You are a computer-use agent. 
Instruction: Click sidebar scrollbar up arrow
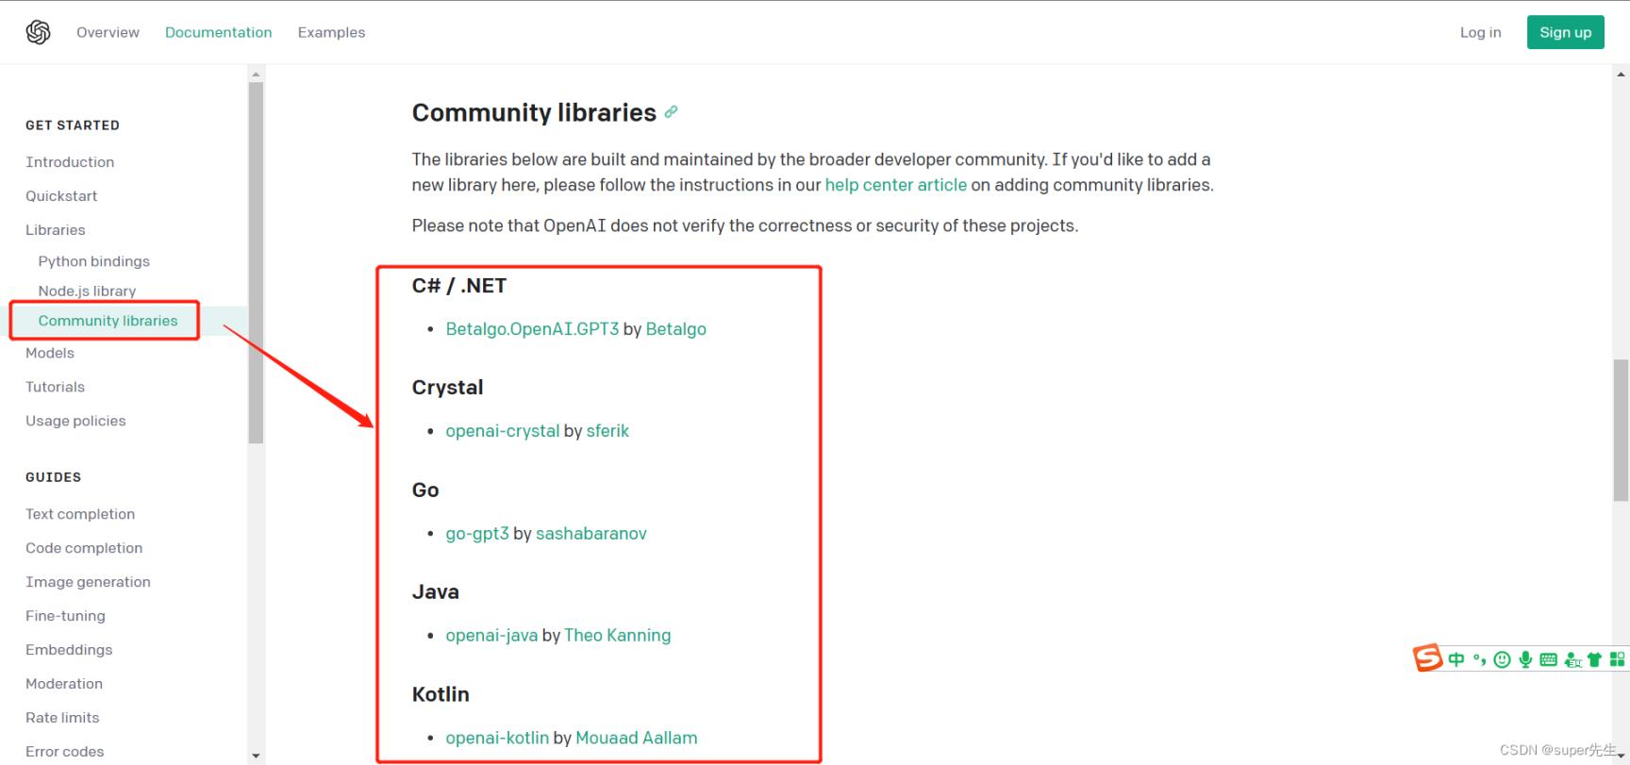click(x=256, y=74)
